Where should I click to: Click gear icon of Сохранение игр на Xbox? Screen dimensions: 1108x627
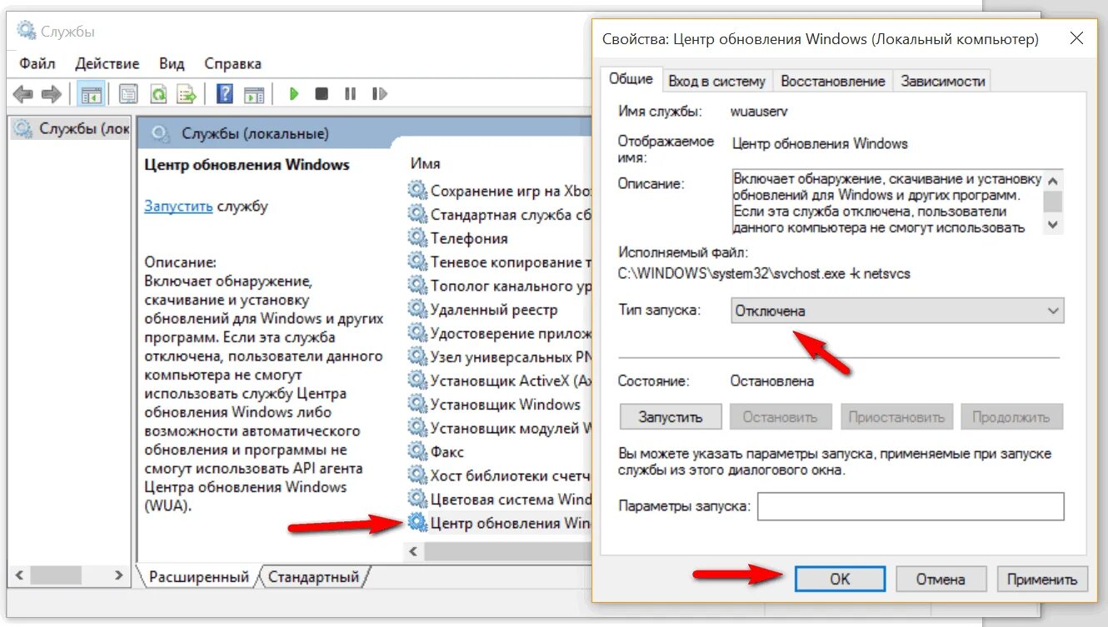[417, 191]
